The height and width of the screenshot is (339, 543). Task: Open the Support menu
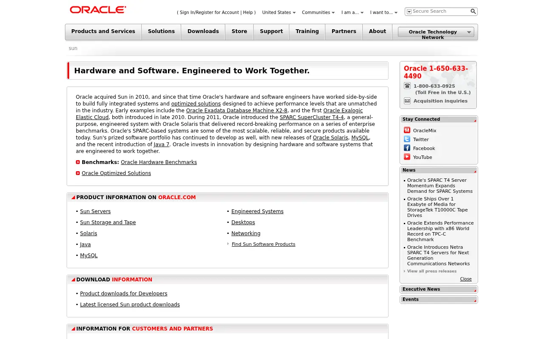pos(271,32)
